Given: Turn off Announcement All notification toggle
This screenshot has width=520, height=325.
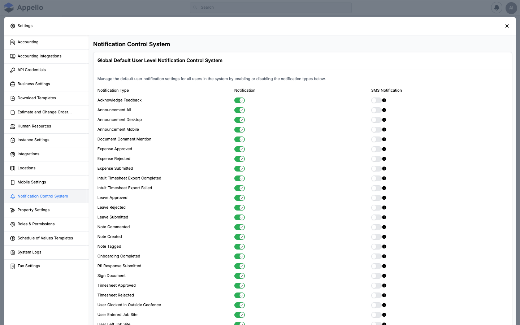Looking at the screenshot, I should tap(239, 110).
